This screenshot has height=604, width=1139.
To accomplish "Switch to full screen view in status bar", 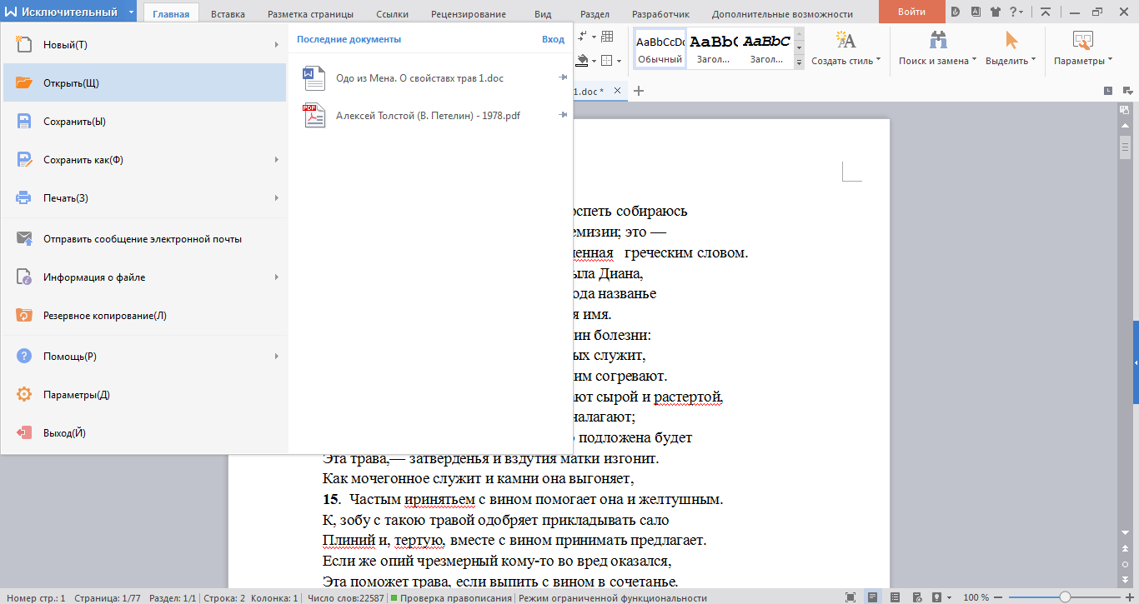I will [x=850, y=597].
